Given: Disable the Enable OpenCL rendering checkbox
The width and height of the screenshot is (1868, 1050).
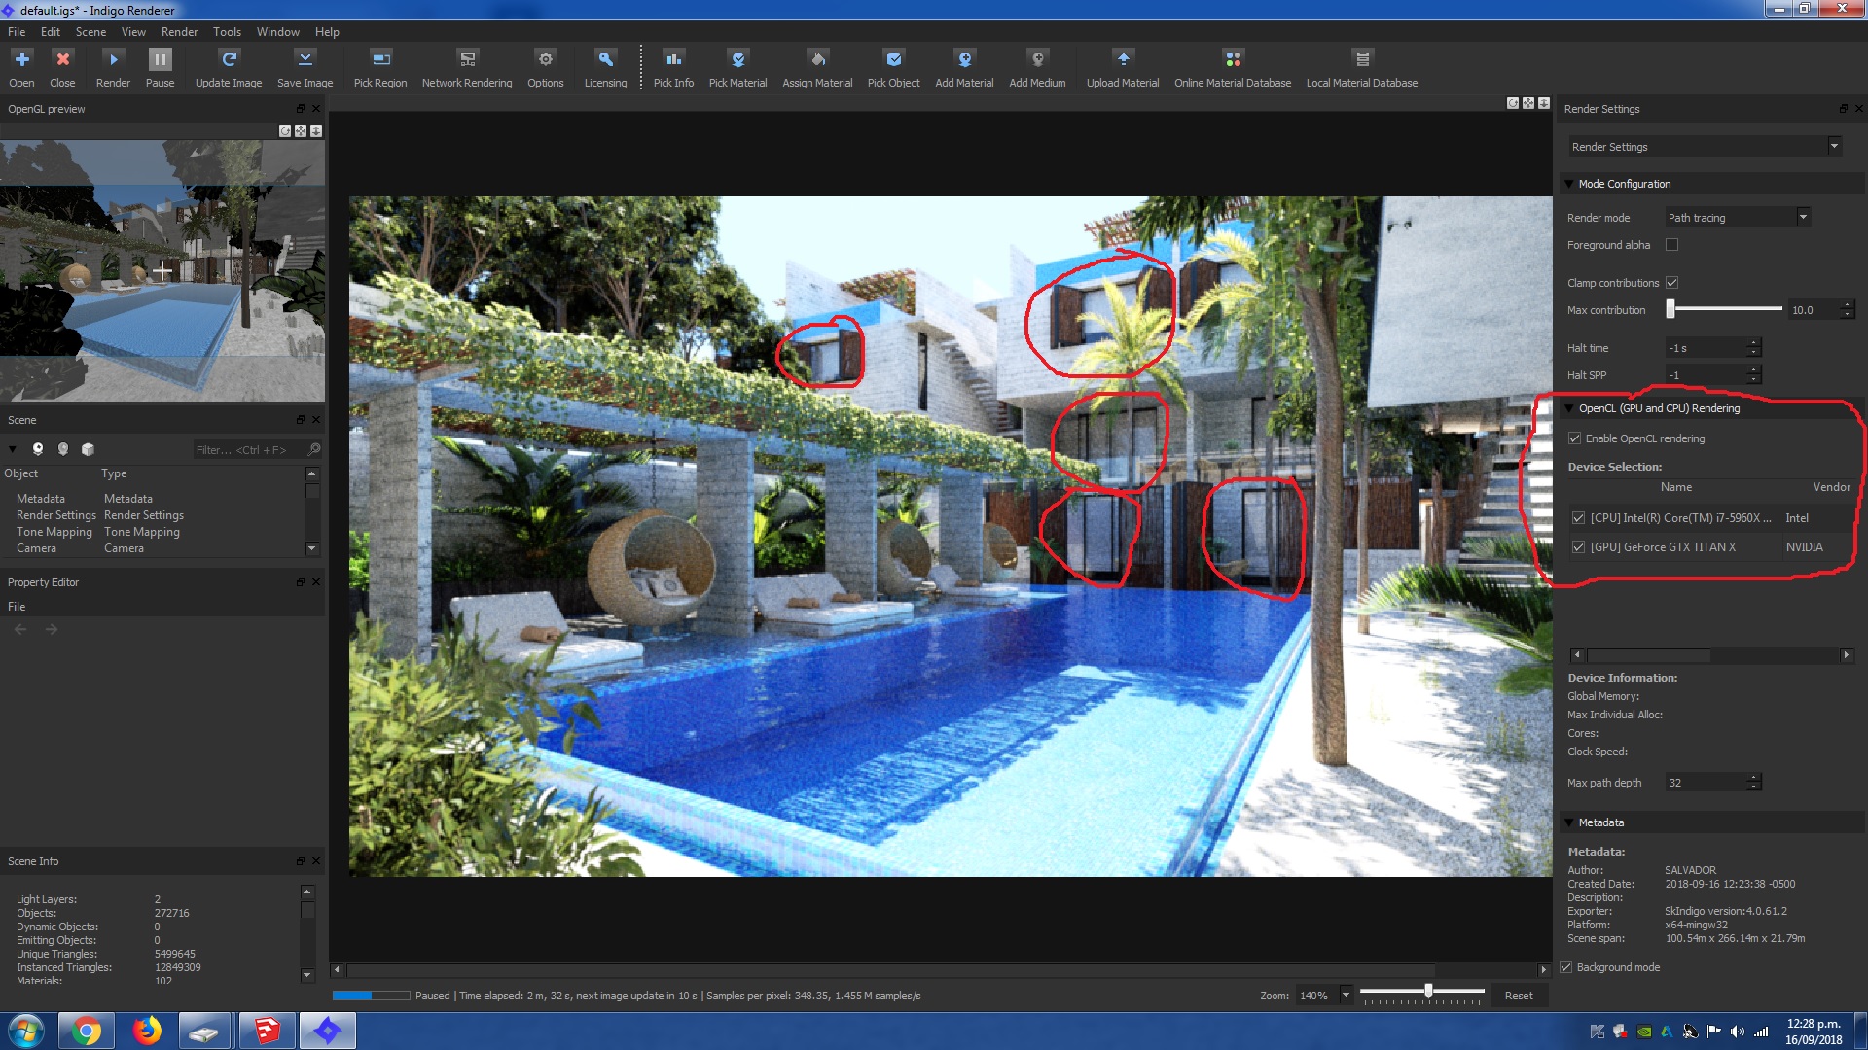Looking at the screenshot, I should pyautogui.click(x=1574, y=438).
